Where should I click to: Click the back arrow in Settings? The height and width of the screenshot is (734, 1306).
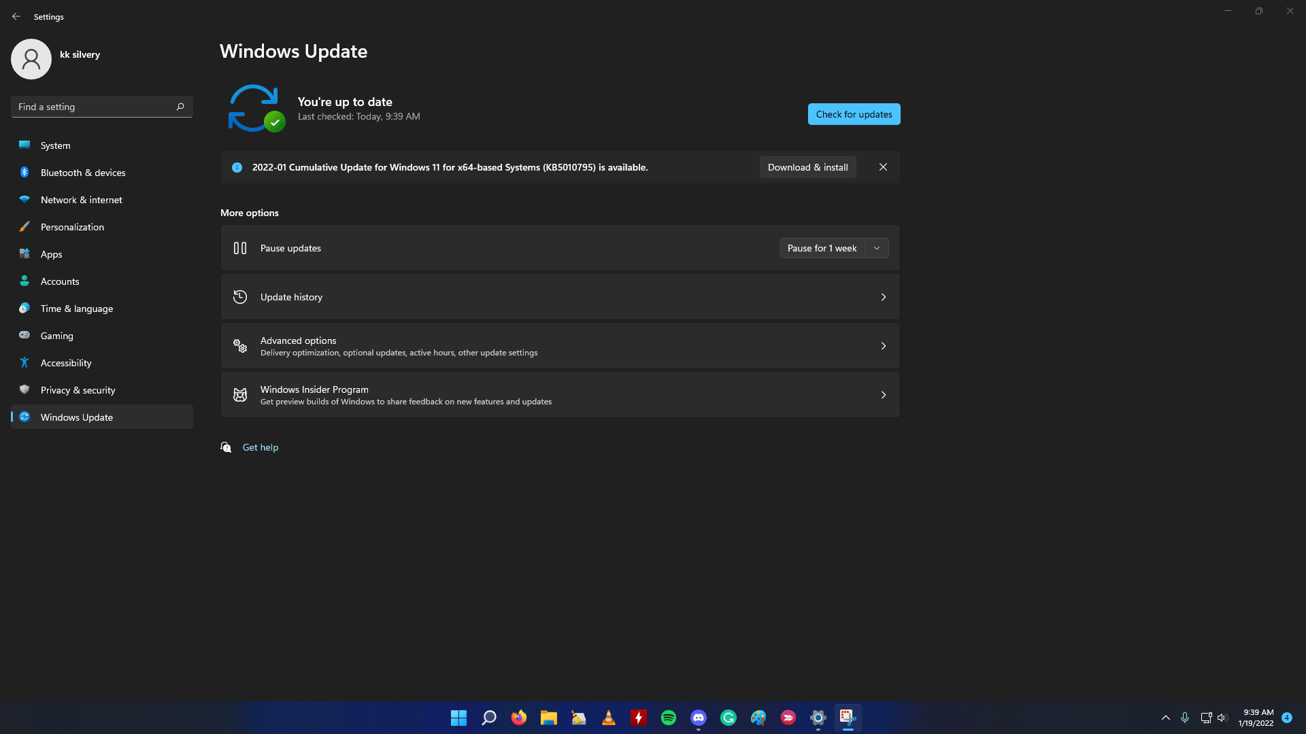[16, 15]
